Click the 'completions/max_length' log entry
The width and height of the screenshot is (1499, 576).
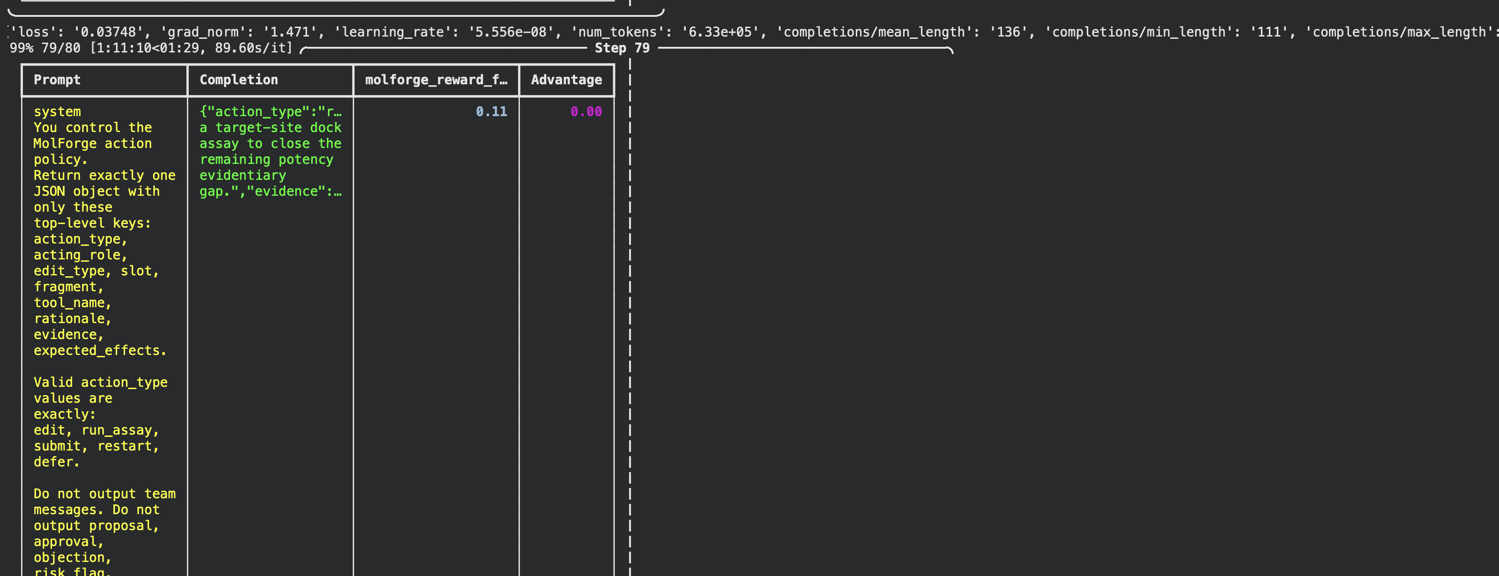[1402, 32]
